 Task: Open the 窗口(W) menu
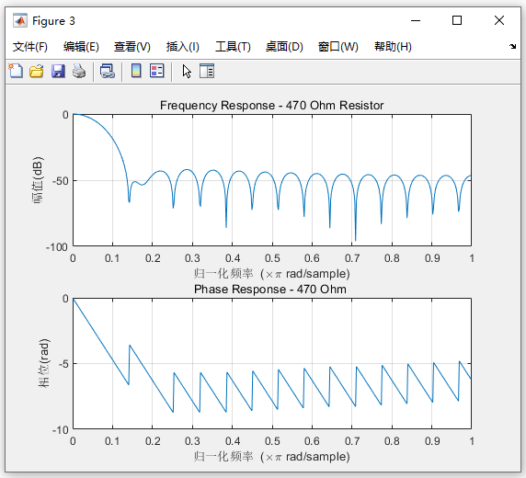[338, 47]
